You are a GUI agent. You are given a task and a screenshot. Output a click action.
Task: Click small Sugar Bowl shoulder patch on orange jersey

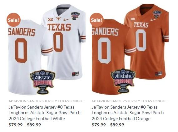click(157, 14)
